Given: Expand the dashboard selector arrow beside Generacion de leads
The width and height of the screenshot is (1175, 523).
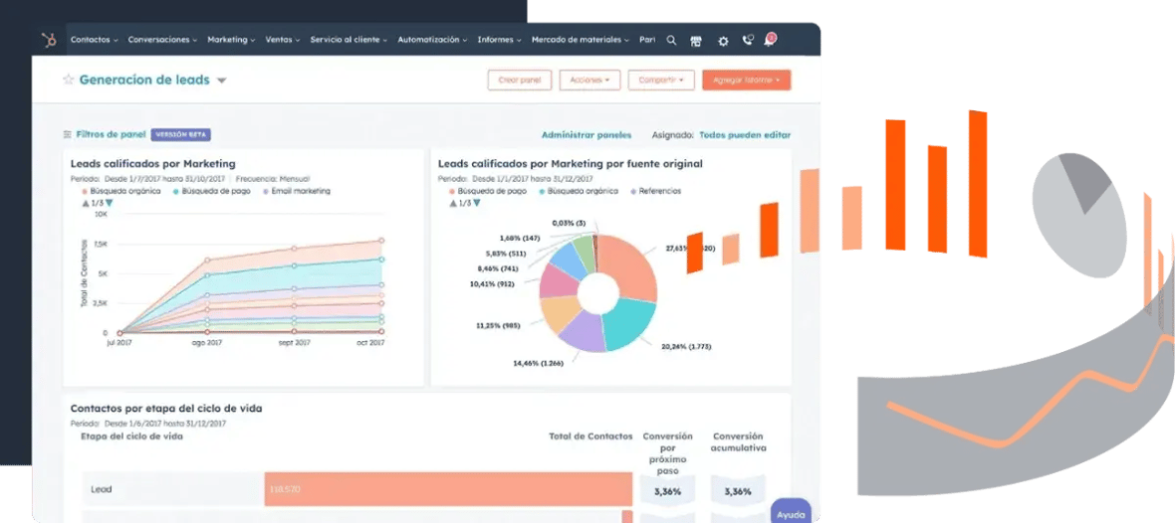Looking at the screenshot, I should [221, 81].
